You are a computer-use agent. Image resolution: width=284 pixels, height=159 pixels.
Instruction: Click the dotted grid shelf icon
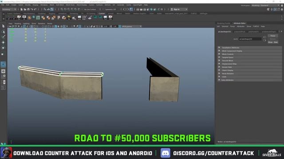point(84,18)
